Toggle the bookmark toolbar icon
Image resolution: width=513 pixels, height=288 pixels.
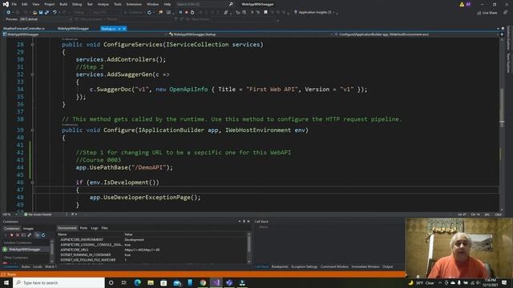[x=265, y=13]
